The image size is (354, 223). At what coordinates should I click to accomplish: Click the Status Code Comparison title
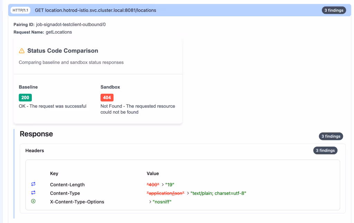pyautogui.click(x=63, y=51)
